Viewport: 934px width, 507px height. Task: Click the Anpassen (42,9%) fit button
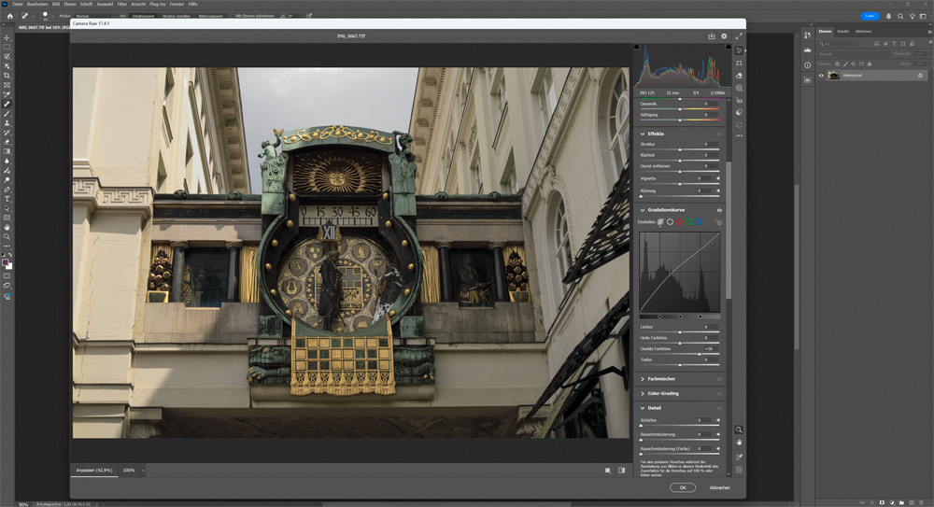pyautogui.click(x=94, y=471)
